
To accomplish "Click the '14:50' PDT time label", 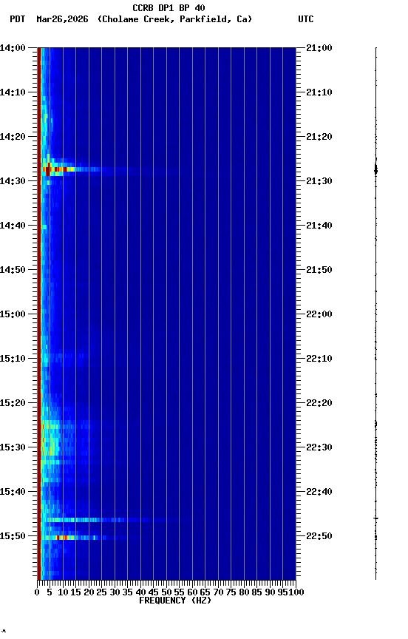I will tap(13, 270).
